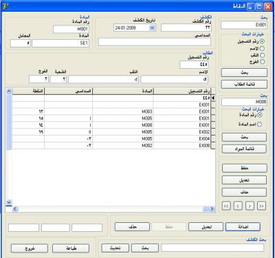This screenshot has width=275, height=258.
Task: Minimize the النقاط window
Action: click(251, 6)
